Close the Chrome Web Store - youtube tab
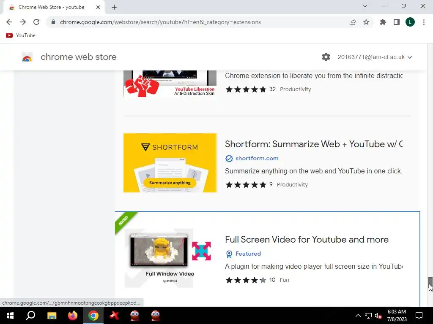The height and width of the screenshot is (324, 433). coord(98,7)
